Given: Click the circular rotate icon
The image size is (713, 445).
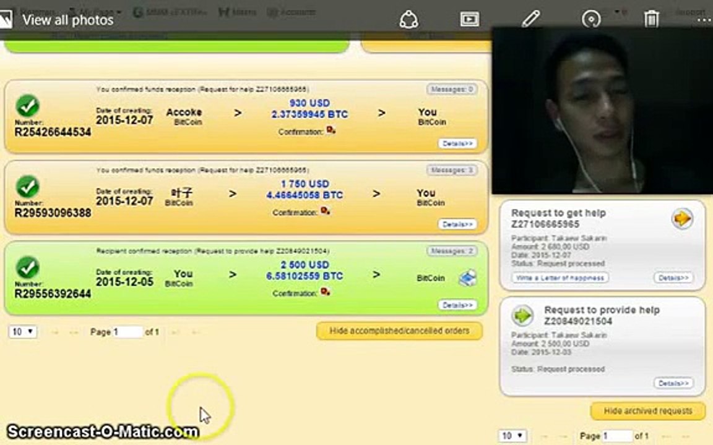Looking at the screenshot, I should (591, 20).
